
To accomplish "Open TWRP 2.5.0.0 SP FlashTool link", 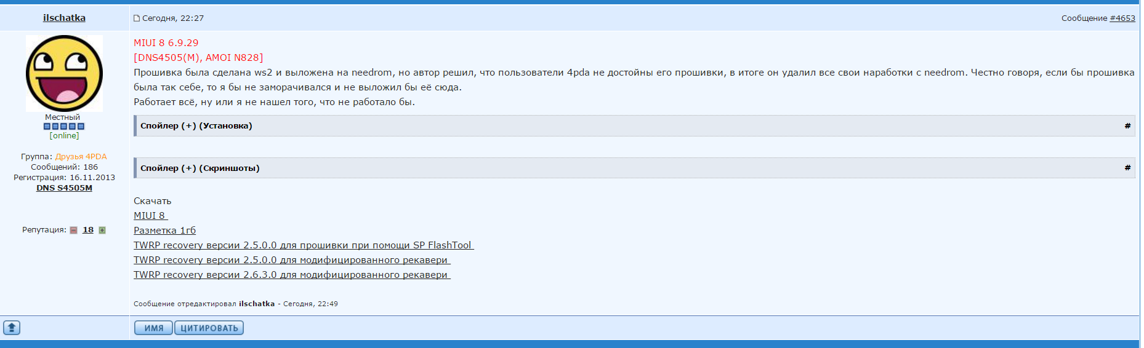I will tap(304, 245).
